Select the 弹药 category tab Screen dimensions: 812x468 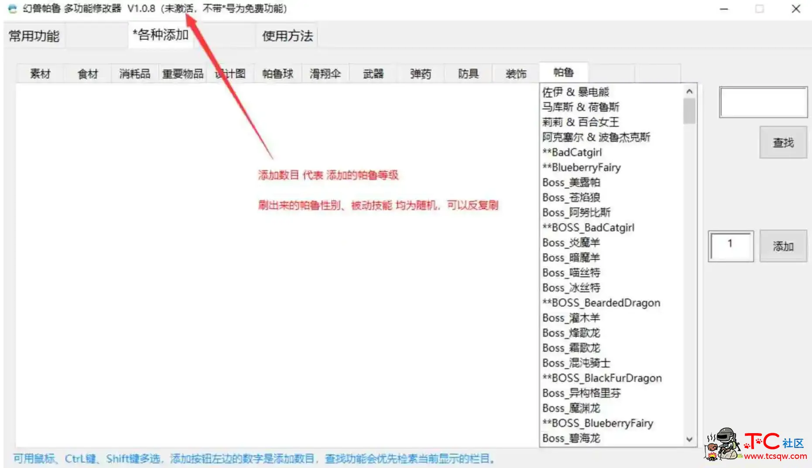pos(421,74)
